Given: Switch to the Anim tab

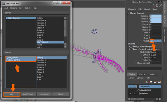Looking at the screenshot, I should [x=152, y=74].
